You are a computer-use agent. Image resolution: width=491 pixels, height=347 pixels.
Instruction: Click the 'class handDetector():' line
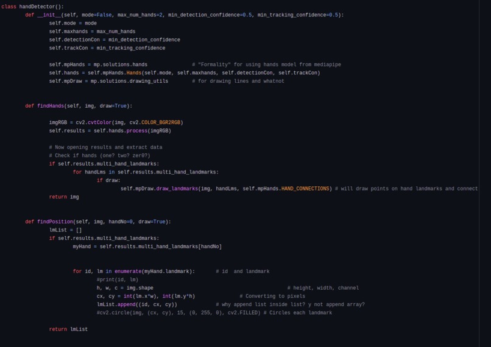32,7
